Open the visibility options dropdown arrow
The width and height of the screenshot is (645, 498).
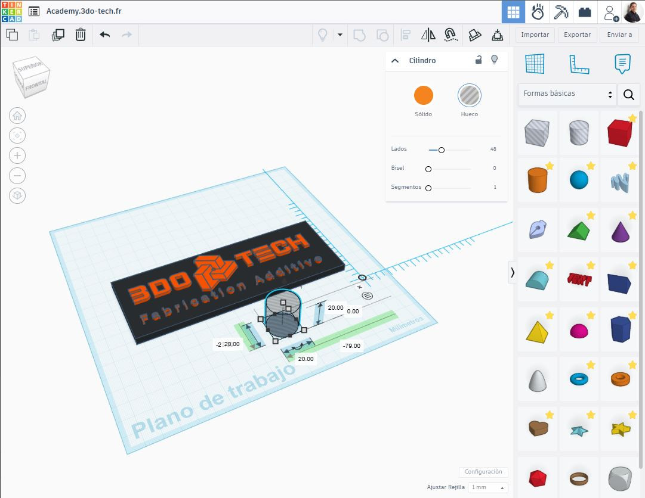[340, 35]
